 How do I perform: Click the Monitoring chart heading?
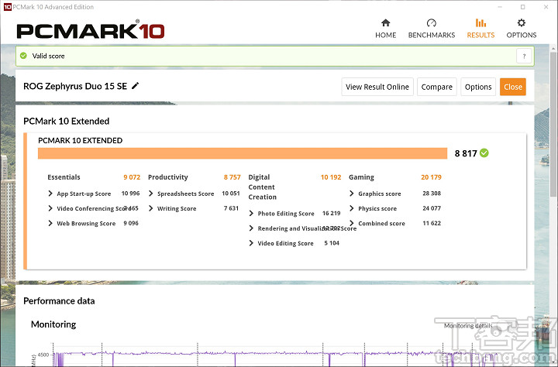[x=53, y=324]
